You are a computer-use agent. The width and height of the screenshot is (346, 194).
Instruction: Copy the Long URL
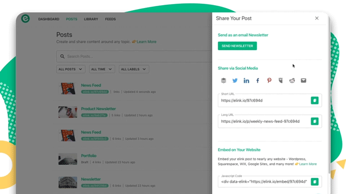tap(315, 121)
